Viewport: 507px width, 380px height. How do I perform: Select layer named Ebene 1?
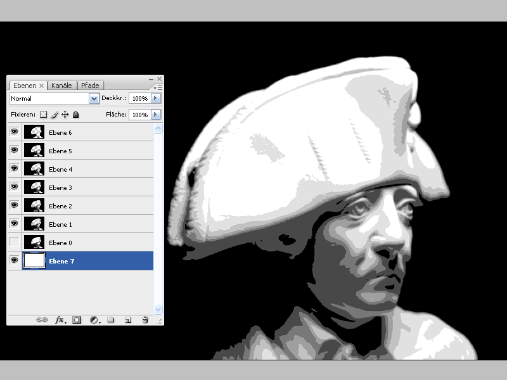(60, 225)
